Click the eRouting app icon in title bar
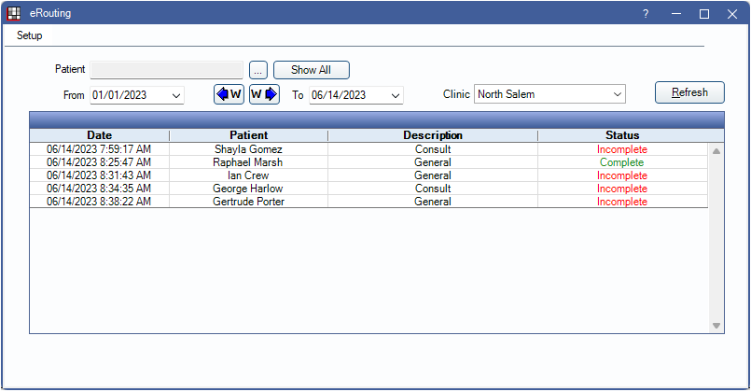This screenshot has width=751, height=392. pyautogui.click(x=13, y=14)
